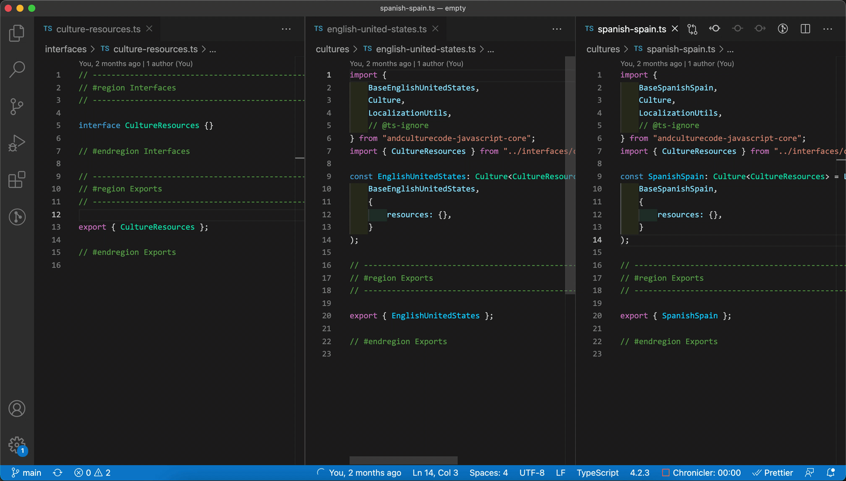Click Synchronize Changes icon in status bar

(58, 473)
